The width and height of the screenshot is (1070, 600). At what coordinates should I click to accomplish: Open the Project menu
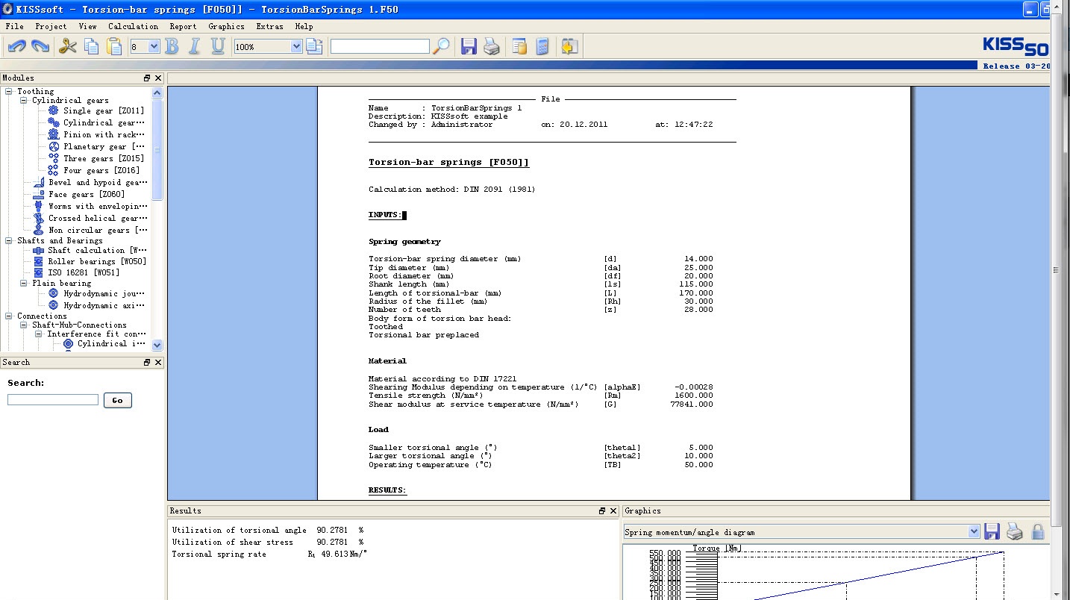point(51,26)
